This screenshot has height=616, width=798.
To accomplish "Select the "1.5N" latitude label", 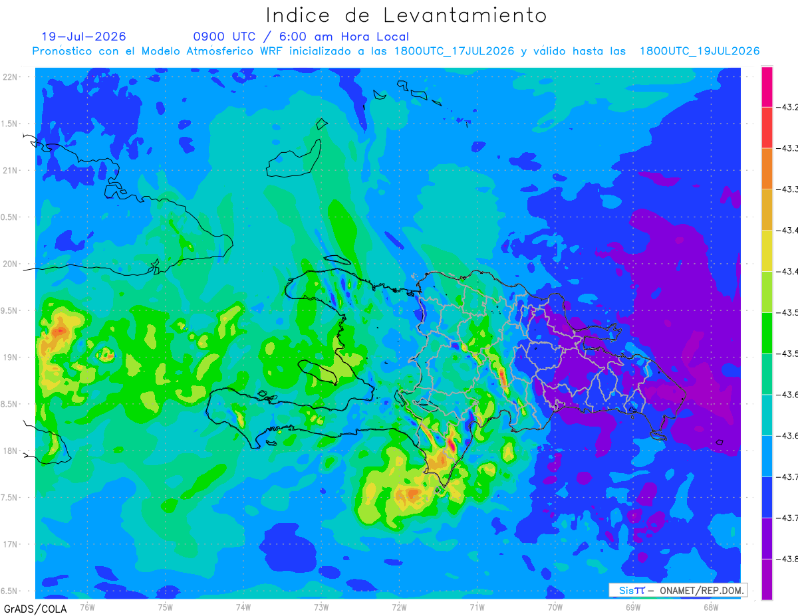I will (10, 124).
